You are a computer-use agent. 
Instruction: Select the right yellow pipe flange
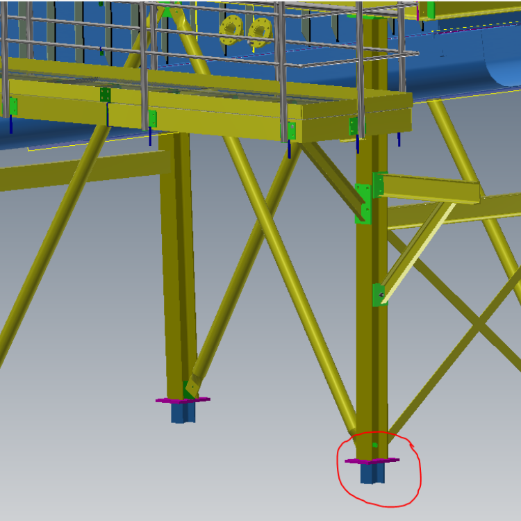pyautogui.click(x=260, y=31)
